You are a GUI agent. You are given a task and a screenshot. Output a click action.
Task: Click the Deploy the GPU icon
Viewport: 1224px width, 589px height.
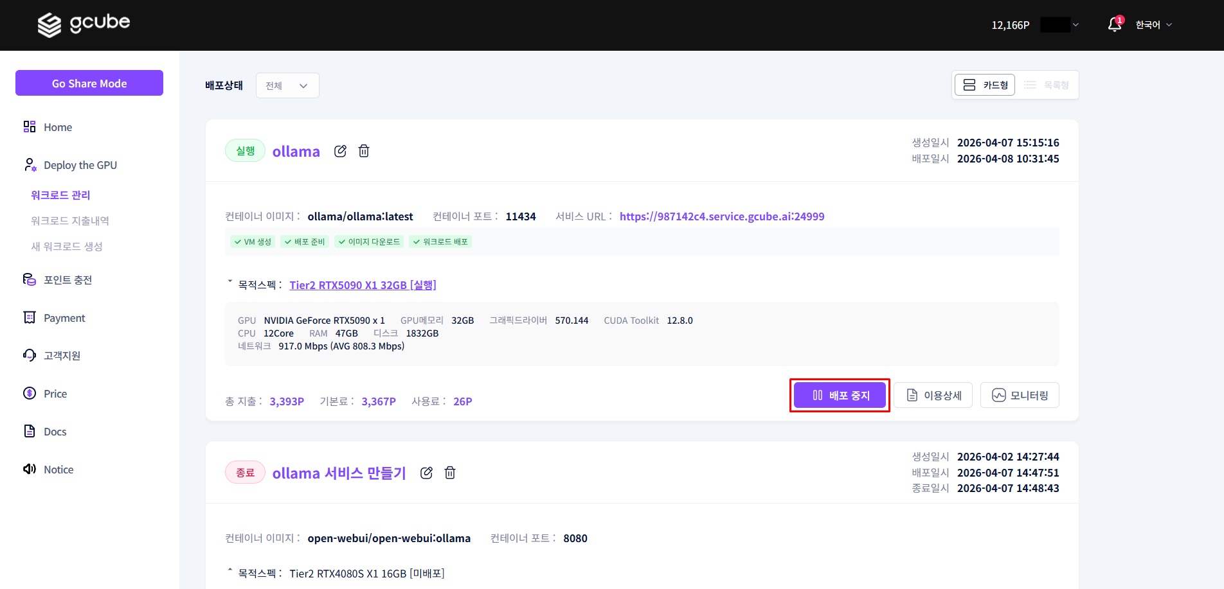coord(30,165)
